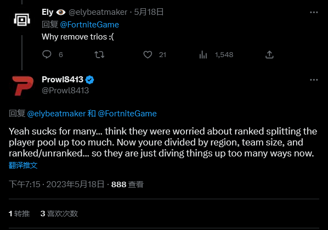328x230 pixels.
Task: Like Ely's tweet with heart icon
Action: (x=148, y=55)
